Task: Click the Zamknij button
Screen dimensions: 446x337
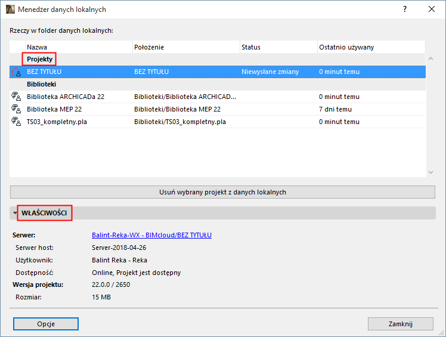Action: point(401,324)
